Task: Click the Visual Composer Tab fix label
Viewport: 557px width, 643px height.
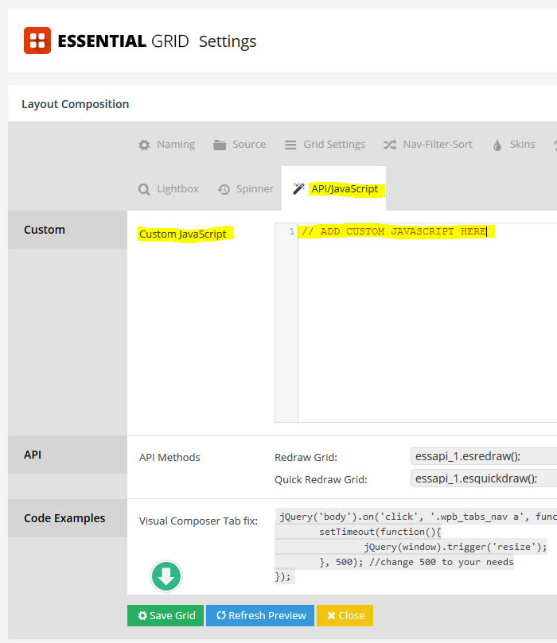Action: [198, 521]
